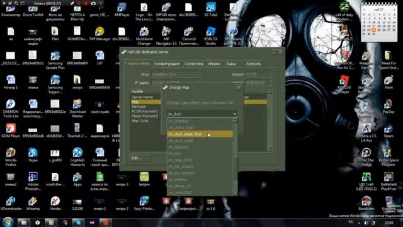Click the RU language indicator
Viewport: 403px width, 227px height.
click(351, 222)
